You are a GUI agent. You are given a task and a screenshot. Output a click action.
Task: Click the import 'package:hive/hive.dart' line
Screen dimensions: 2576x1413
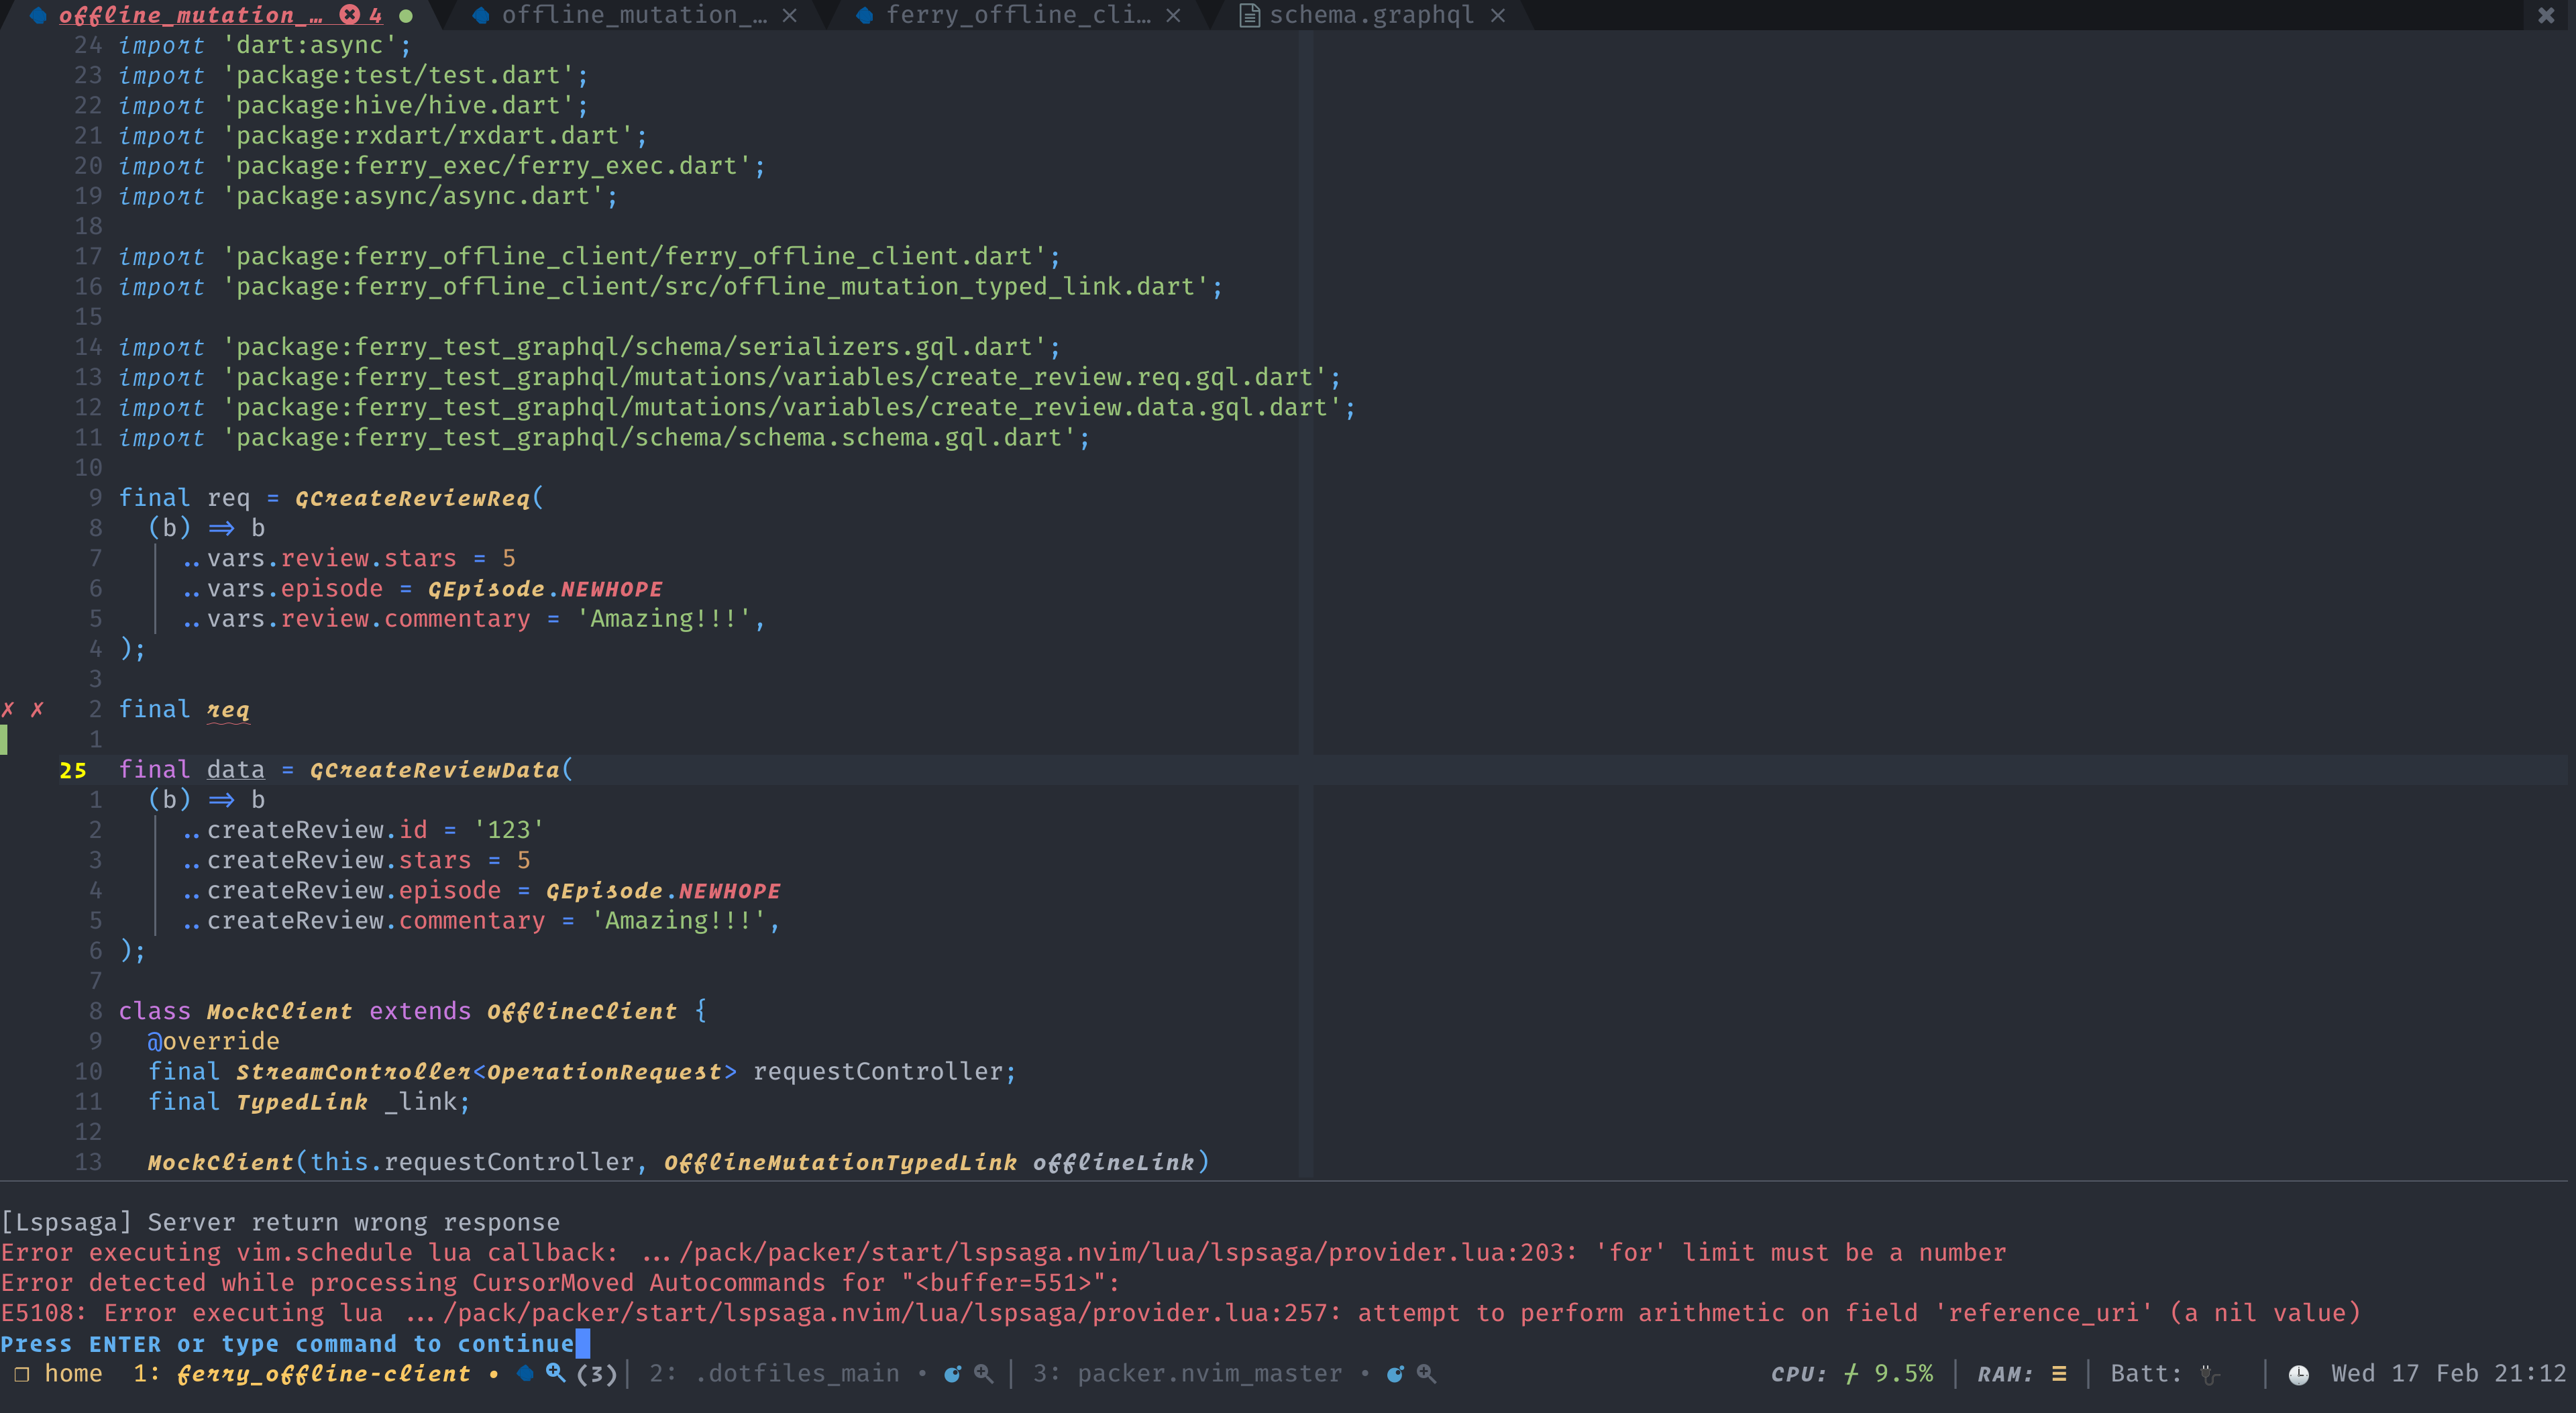[354, 105]
